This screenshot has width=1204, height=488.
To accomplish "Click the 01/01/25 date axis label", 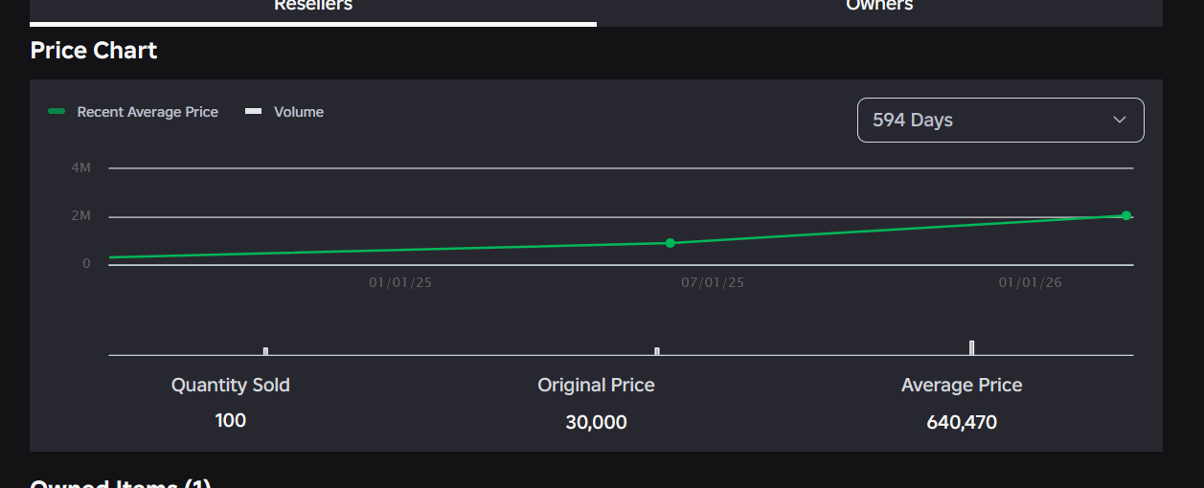I will pos(400,283).
